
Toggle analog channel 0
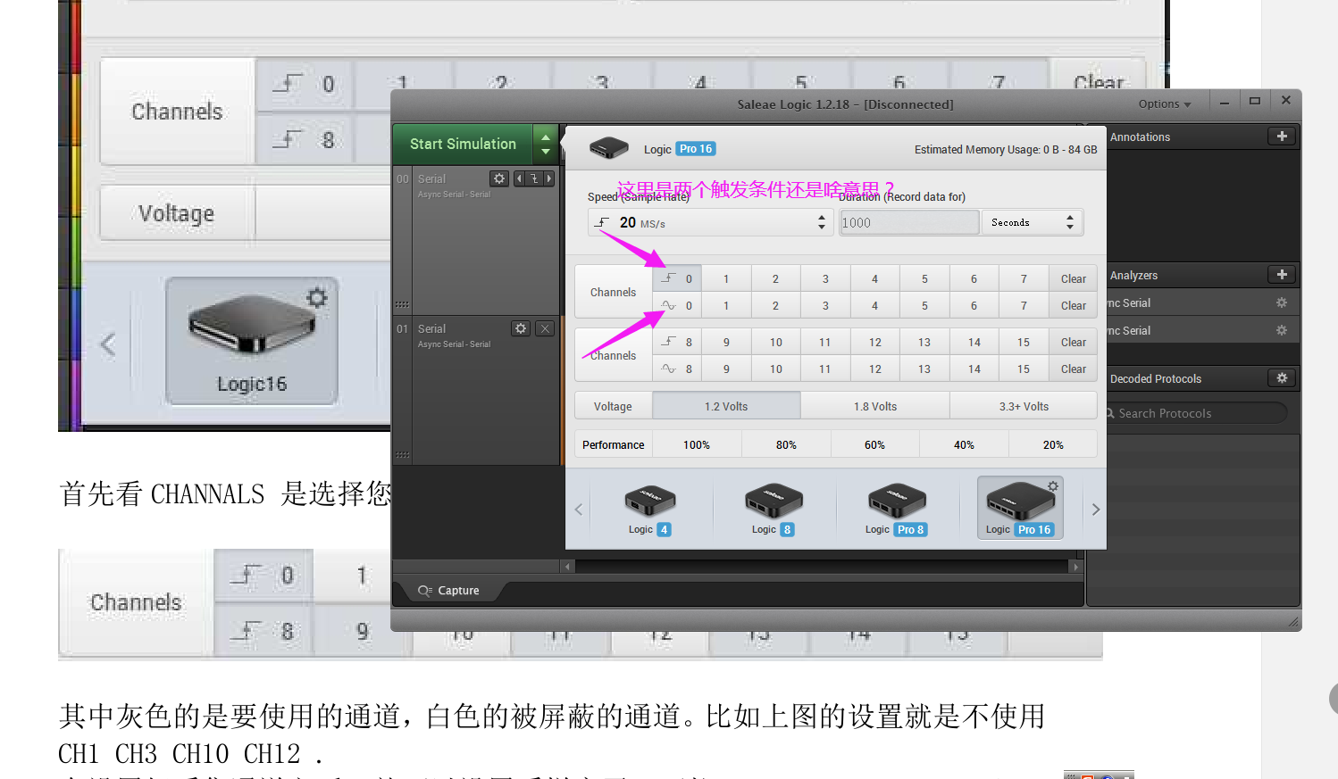pyautogui.click(x=677, y=305)
